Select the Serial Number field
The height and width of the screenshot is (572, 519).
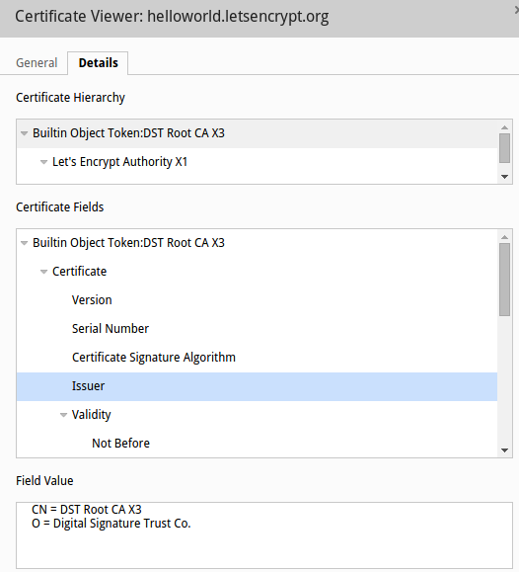pyautogui.click(x=257, y=329)
